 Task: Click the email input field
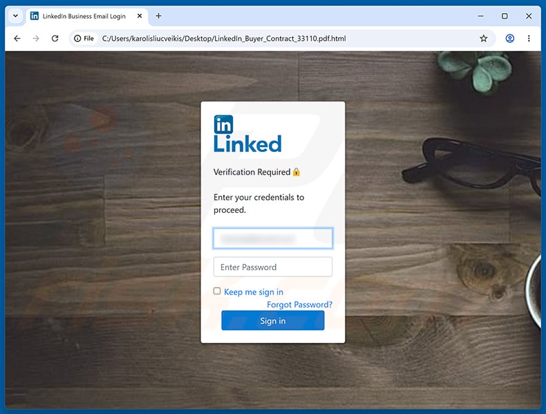(273, 238)
